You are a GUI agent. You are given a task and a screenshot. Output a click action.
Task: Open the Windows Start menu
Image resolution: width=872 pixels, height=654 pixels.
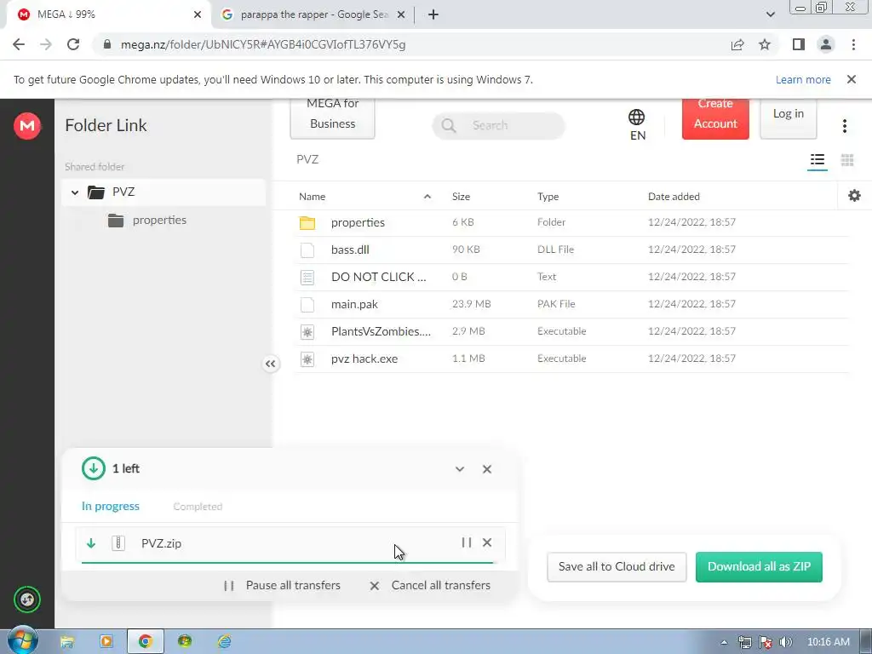pyautogui.click(x=22, y=641)
